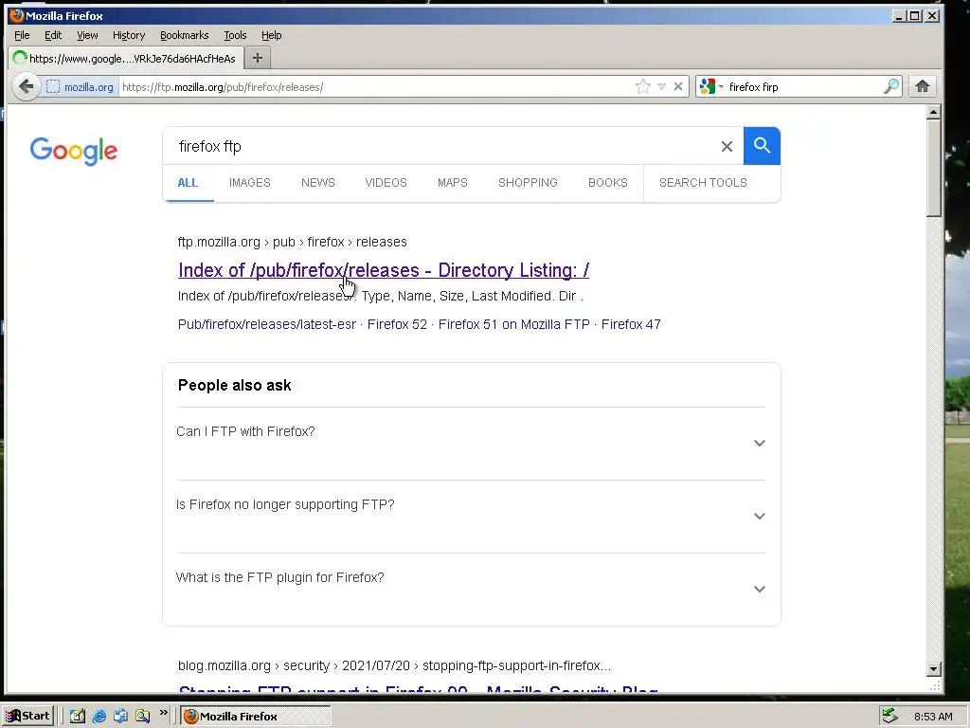Click the vertical scrollbar thumb
The image size is (970, 728).
click(933, 168)
